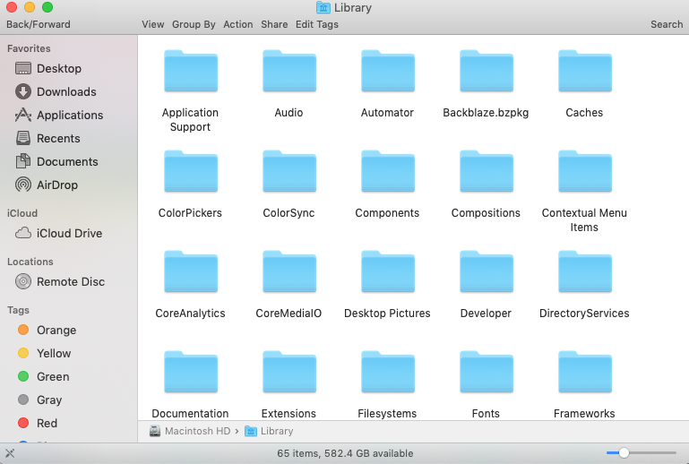The height and width of the screenshot is (464, 689).
Task: Click the tools icon in status bar
Action: tap(10, 453)
